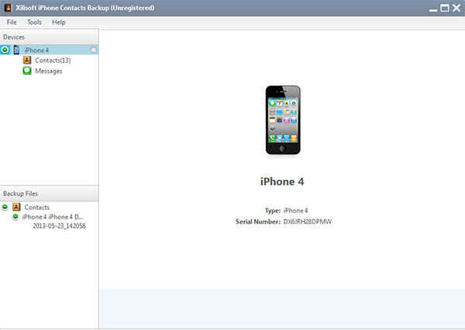Image resolution: width=465 pixels, height=330 pixels.
Task: Maximize the Xilisoft window
Action: tap(445, 8)
